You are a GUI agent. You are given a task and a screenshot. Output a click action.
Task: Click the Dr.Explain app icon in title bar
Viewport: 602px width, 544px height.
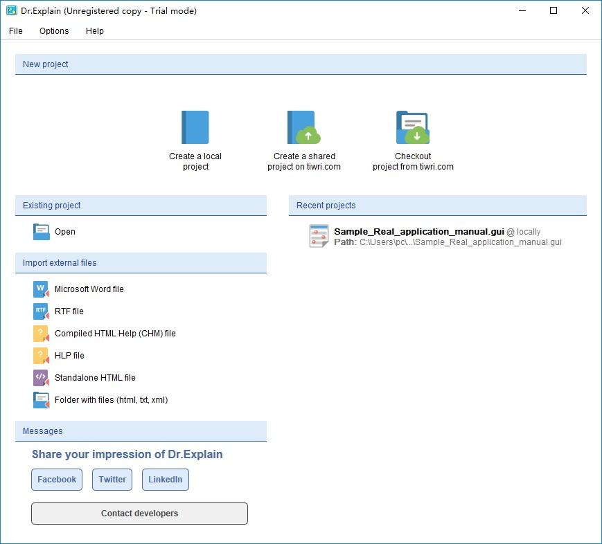(12, 11)
